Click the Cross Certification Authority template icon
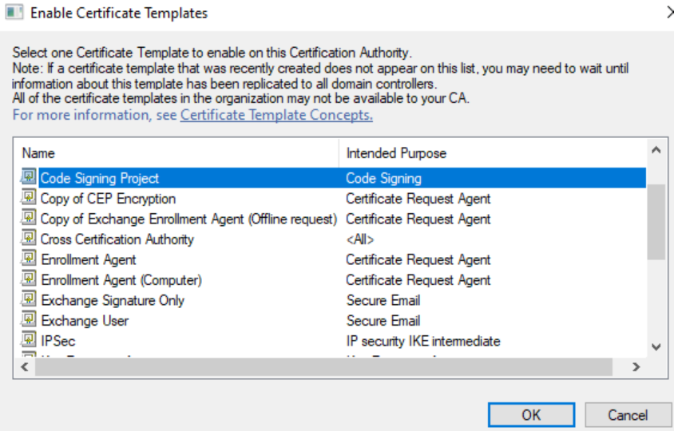 [x=29, y=239]
